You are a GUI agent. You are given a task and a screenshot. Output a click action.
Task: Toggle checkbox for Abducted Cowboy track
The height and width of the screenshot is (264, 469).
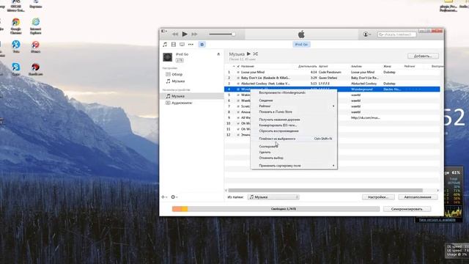pyautogui.click(x=238, y=84)
